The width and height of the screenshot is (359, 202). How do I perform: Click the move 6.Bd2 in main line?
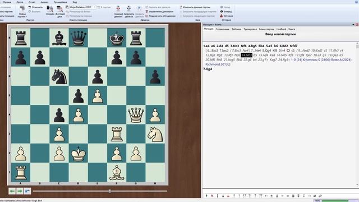click(x=284, y=46)
